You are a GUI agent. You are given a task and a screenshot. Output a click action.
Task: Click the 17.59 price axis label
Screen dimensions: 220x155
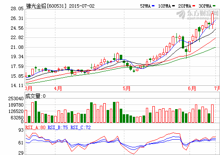click(x=17, y=66)
